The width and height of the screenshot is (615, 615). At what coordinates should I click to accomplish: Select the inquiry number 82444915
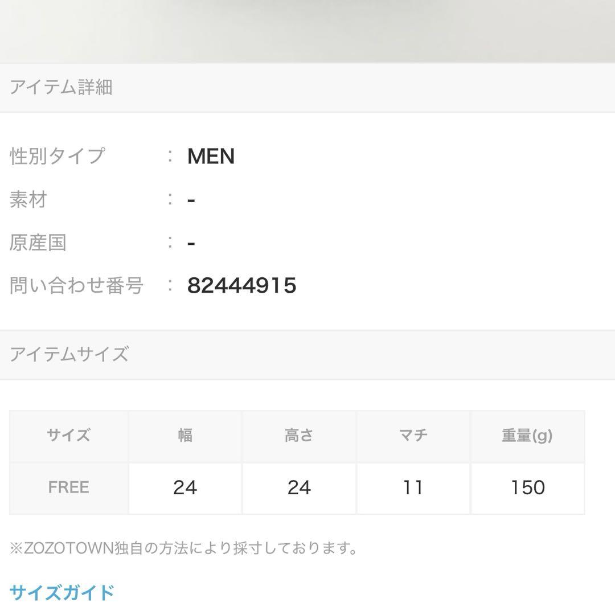click(241, 285)
